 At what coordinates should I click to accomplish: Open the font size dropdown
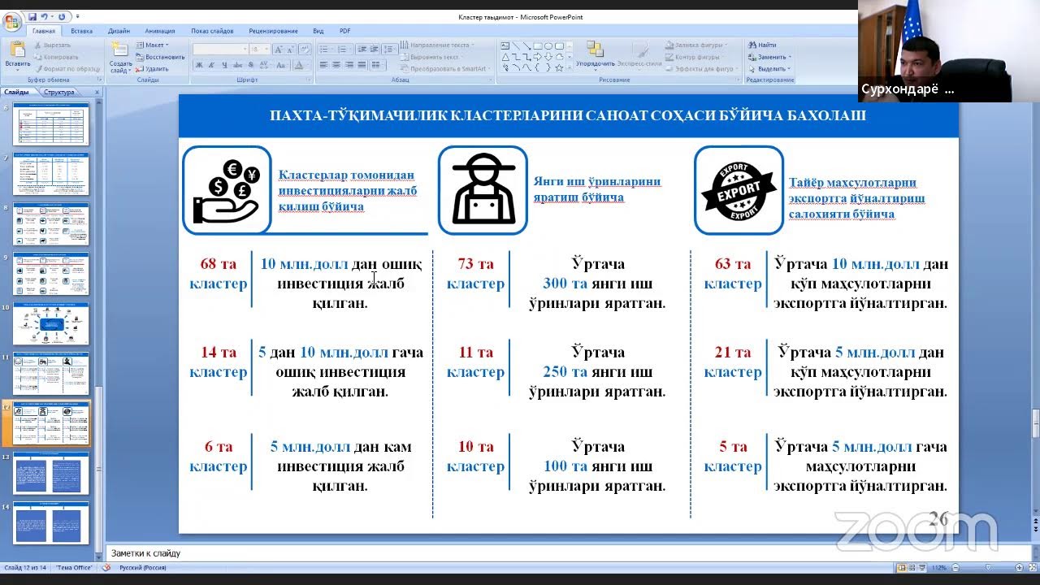click(x=266, y=50)
